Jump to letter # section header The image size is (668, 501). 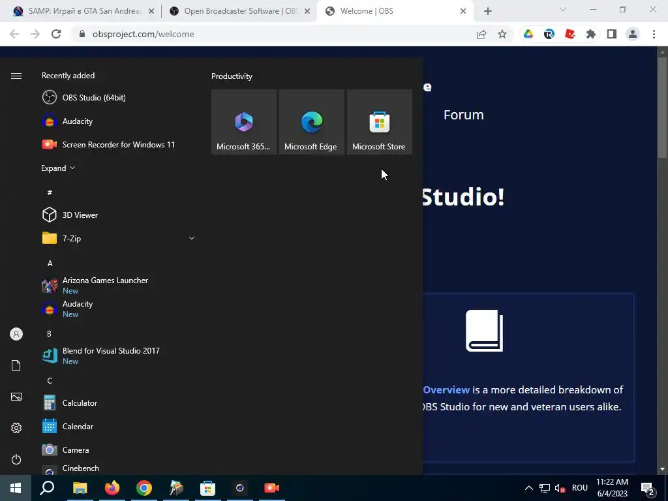(50, 192)
